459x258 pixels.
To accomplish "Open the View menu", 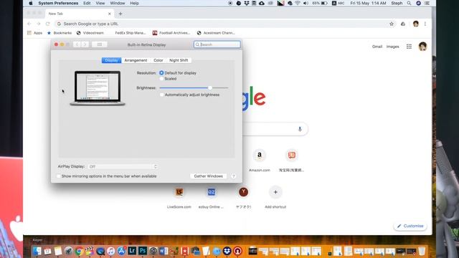I will (x=100, y=3).
